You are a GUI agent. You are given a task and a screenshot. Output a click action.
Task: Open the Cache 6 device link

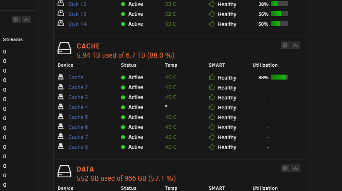78,127
